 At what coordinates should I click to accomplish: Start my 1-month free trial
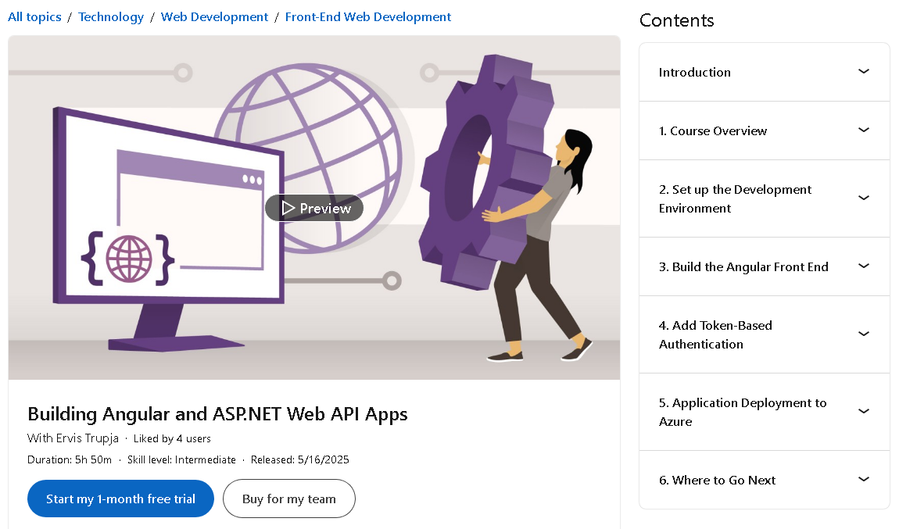point(120,499)
